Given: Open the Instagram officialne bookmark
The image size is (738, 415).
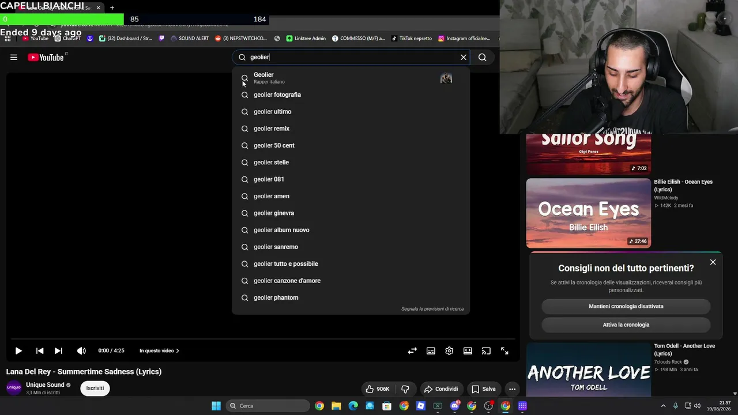Looking at the screenshot, I should (464, 39).
